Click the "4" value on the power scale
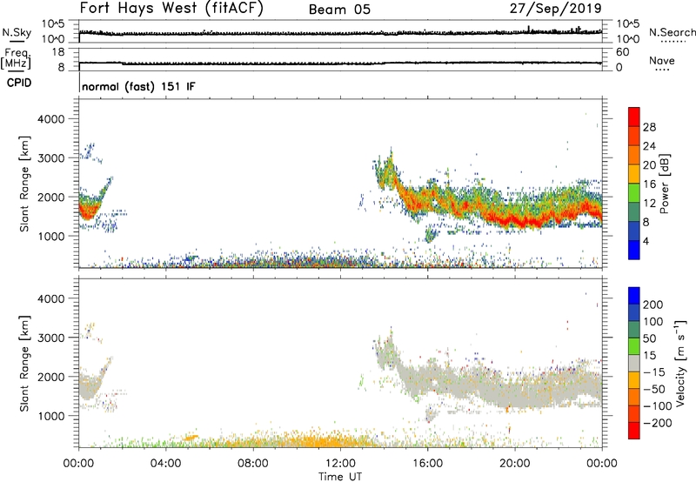The height and width of the screenshot is (482, 696). (646, 241)
